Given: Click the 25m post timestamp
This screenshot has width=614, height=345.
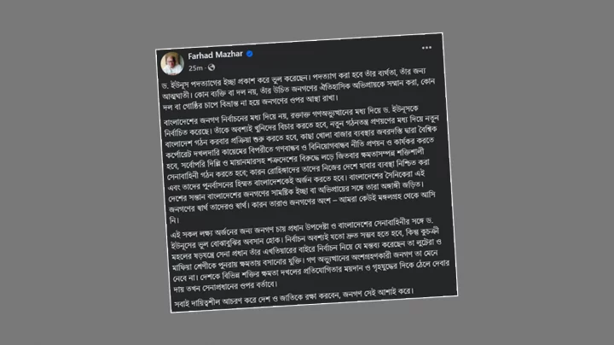Looking at the screenshot, I should pos(195,68).
